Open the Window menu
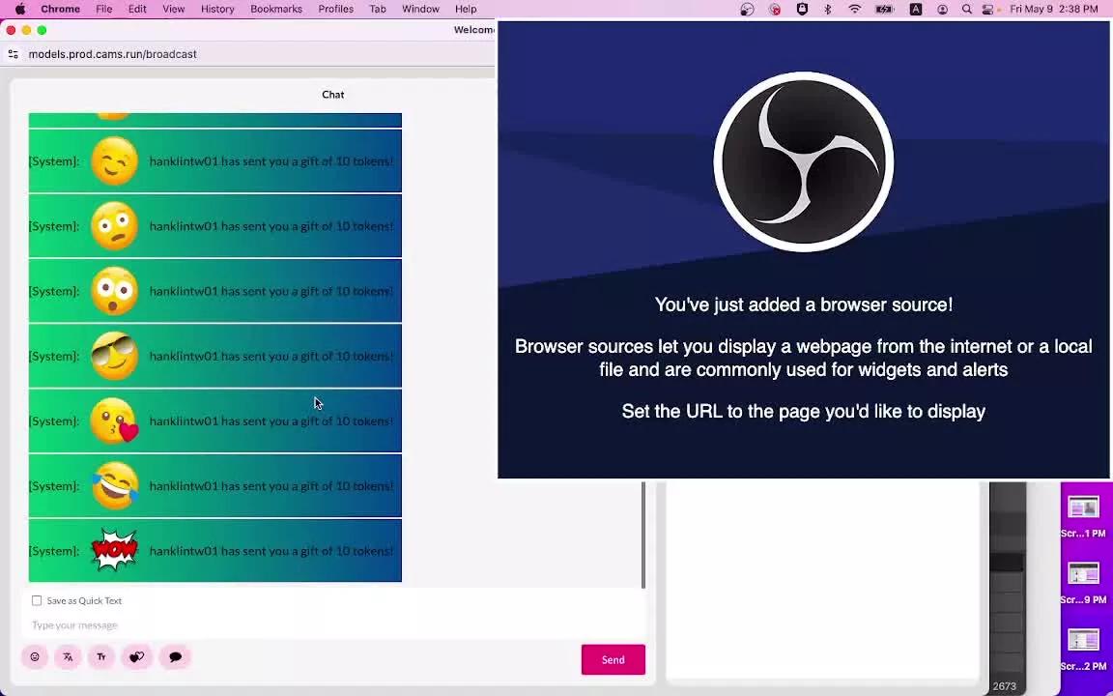1113x696 pixels. (420, 10)
